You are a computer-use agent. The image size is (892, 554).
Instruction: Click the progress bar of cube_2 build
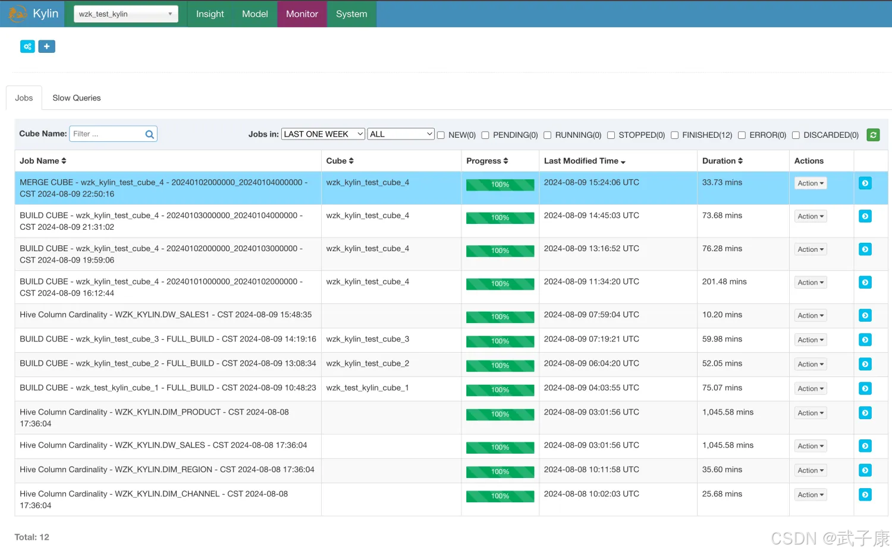point(500,366)
